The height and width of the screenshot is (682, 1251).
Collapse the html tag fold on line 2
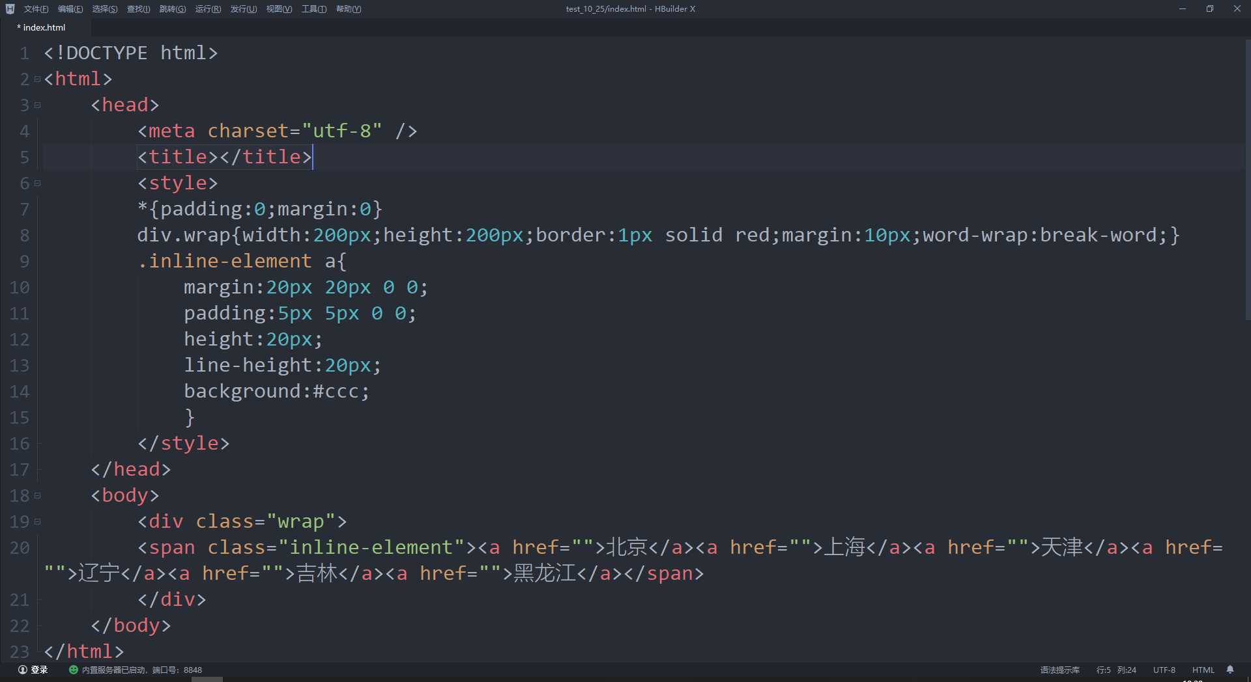37,79
